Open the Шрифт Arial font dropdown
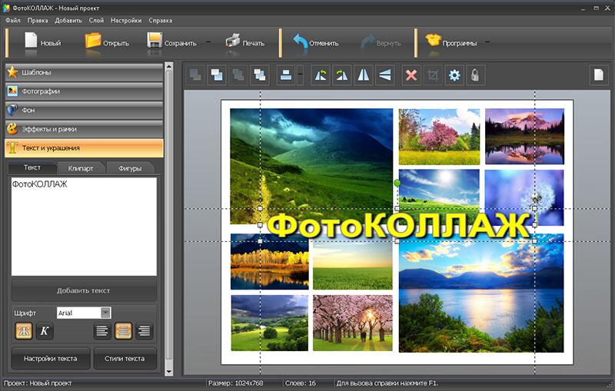The height and width of the screenshot is (391, 615). (x=105, y=313)
